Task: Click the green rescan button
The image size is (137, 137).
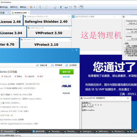Action: (67, 72)
